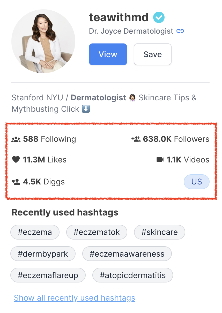Click the Following people icon

(x=16, y=139)
